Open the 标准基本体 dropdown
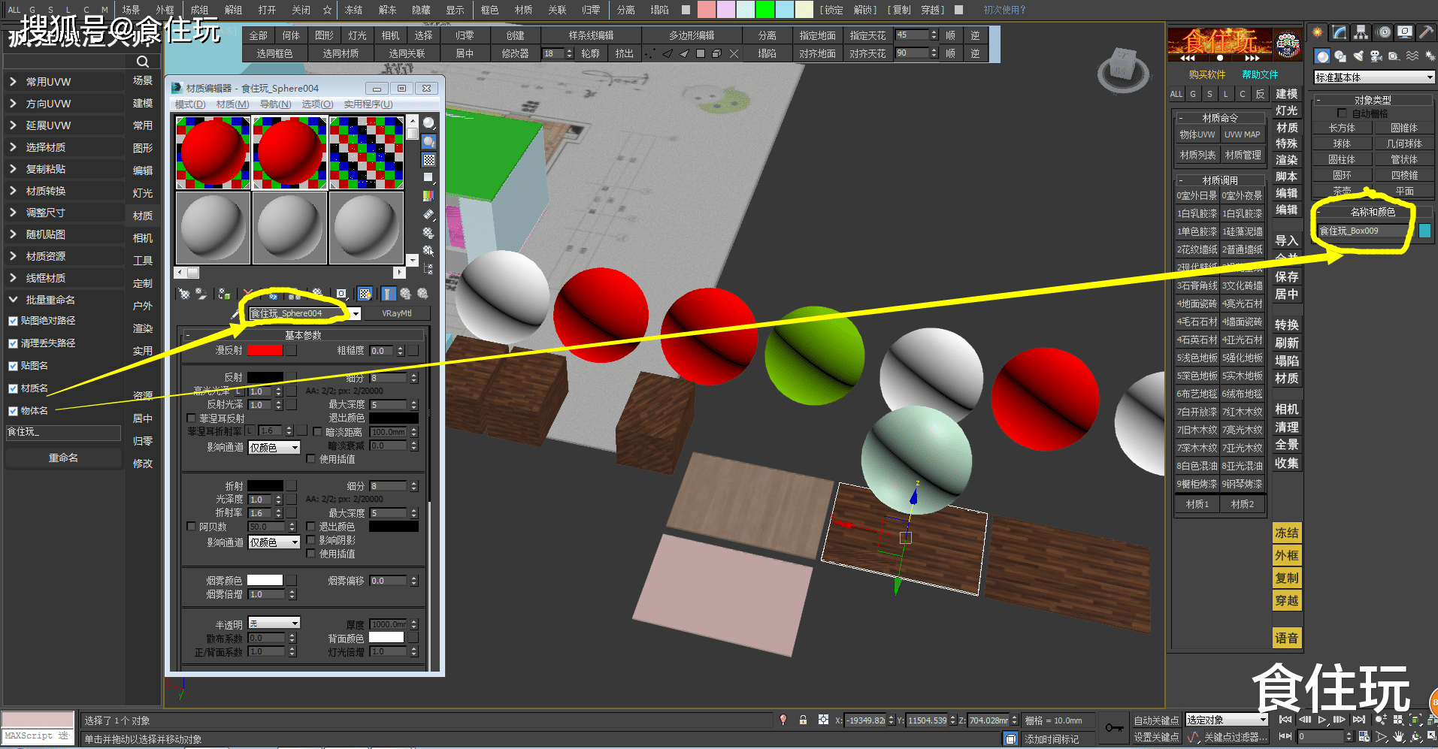 (1373, 77)
